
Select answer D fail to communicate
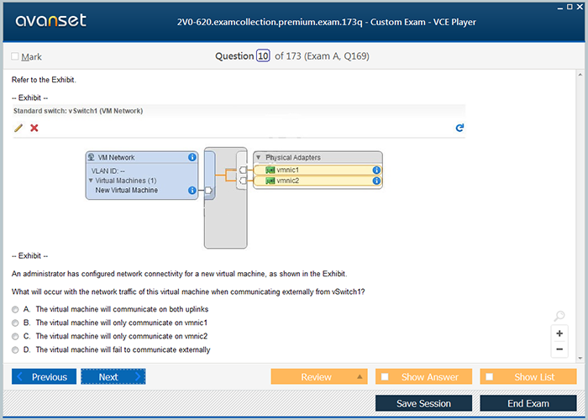click(x=15, y=350)
